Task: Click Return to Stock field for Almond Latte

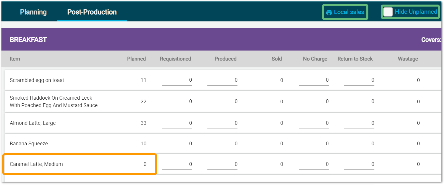Action: [x=359, y=123]
